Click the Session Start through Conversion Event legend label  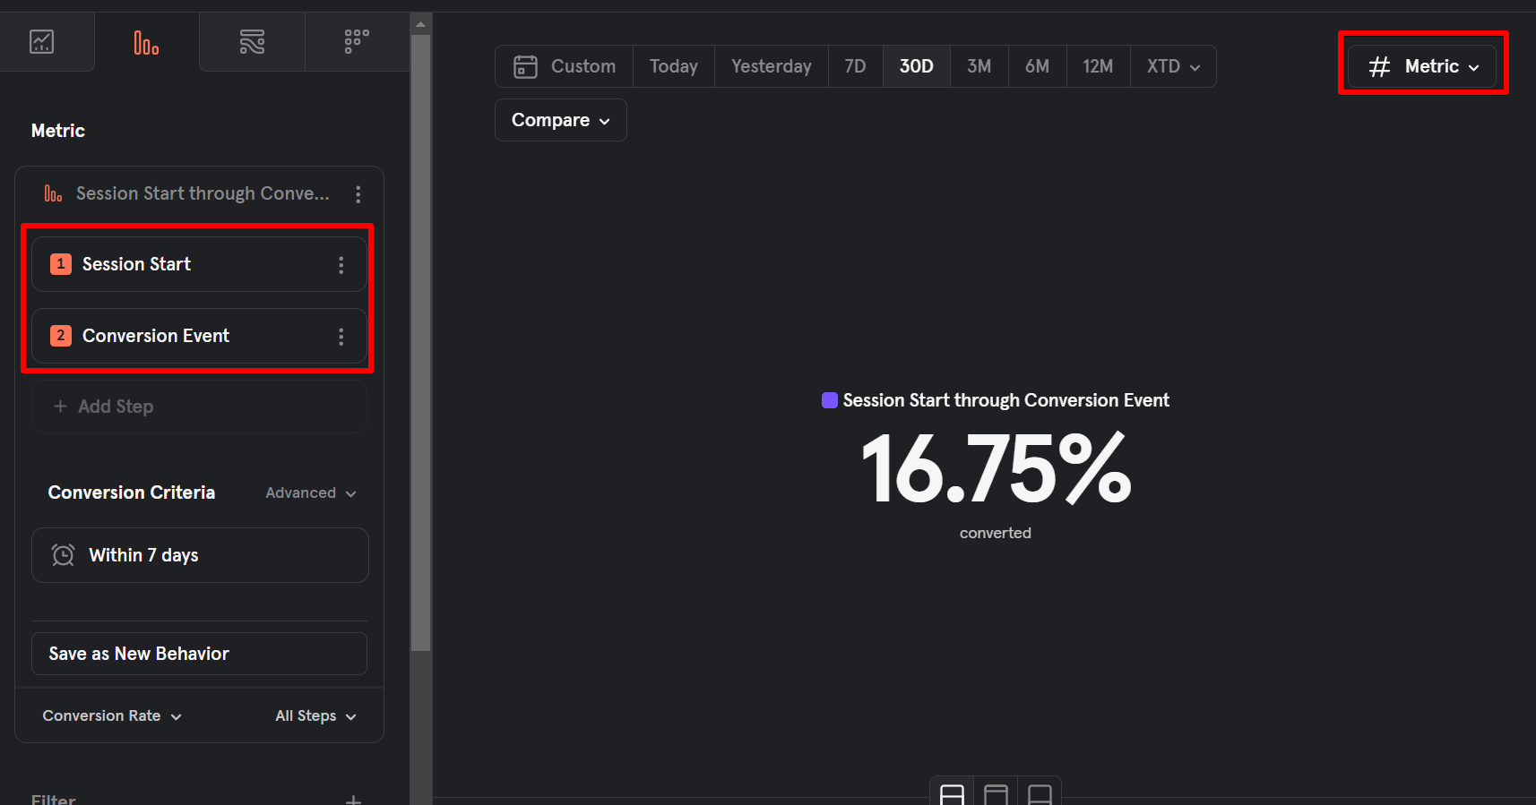(x=1005, y=400)
